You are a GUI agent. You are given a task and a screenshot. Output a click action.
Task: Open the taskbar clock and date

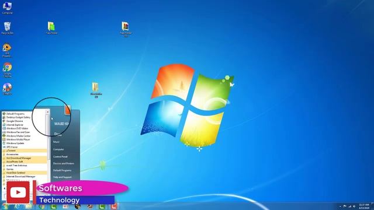(x=364, y=206)
